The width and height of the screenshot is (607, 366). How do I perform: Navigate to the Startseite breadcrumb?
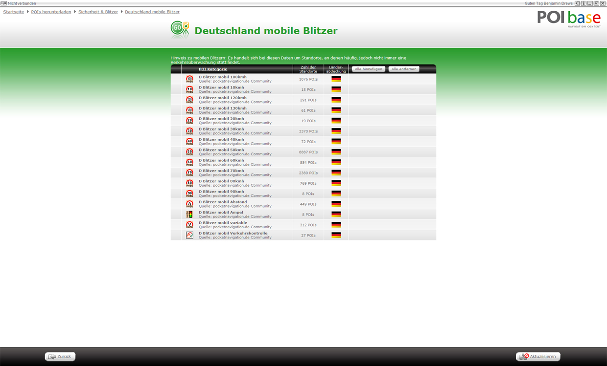tap(14, 12)
